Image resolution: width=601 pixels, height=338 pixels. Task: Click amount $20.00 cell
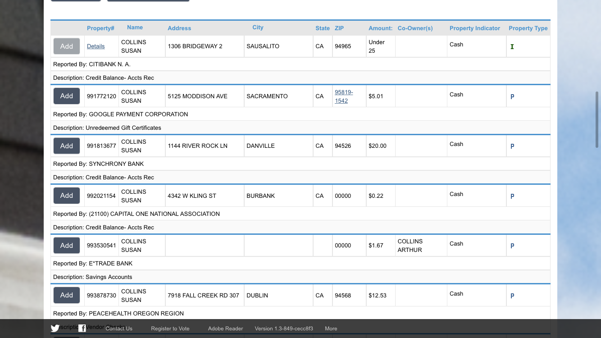pos(380,146)
